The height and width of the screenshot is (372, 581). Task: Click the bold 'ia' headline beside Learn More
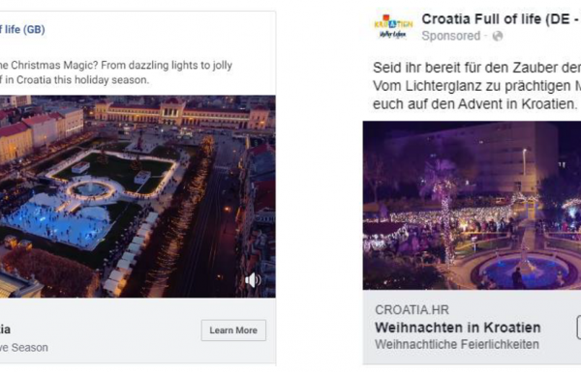[5, 329]
